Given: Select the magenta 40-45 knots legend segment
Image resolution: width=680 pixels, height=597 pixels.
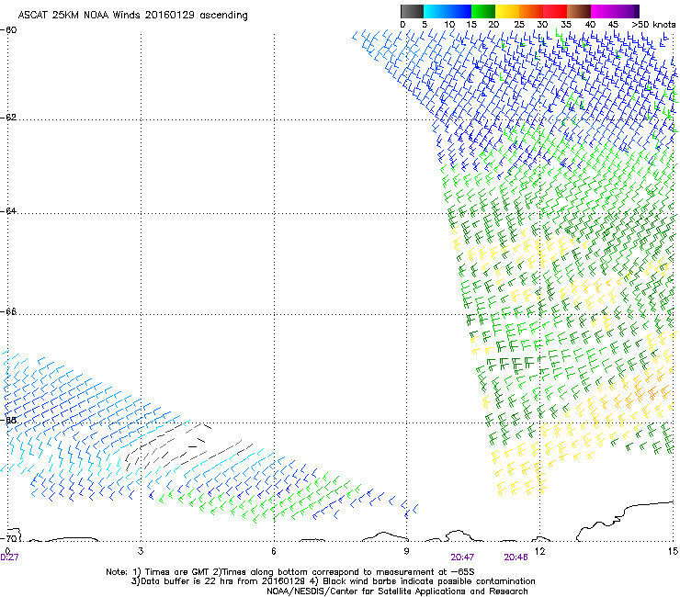Looking at the screenshot, I should pos(603,11).
